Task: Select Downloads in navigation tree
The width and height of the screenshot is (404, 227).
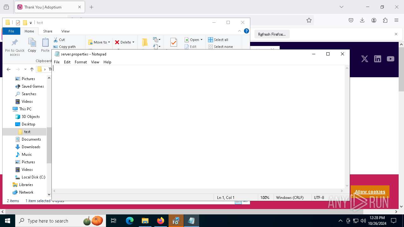Action: click(27, 147)
